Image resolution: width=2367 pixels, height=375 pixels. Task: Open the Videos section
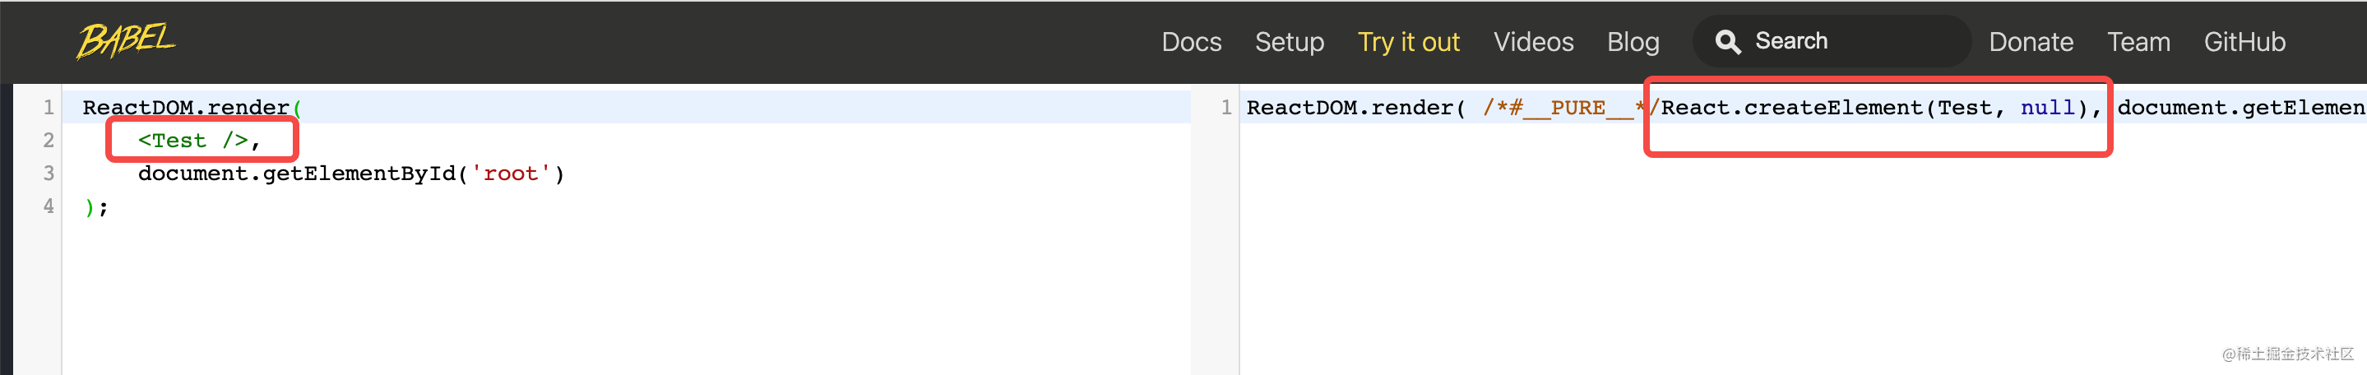(x=1533, y=42)
